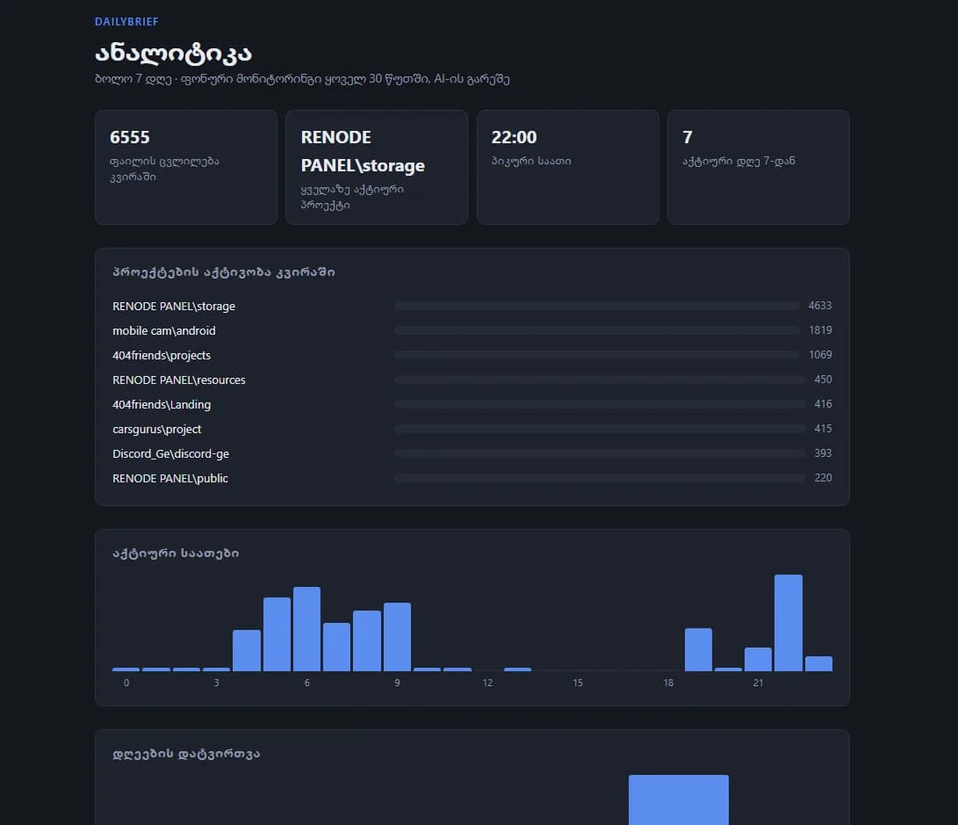Click the 22:00 peak hour value
The width and height of the screenshot is (958, 825).
pyautogui.click(x=514, y=137)
